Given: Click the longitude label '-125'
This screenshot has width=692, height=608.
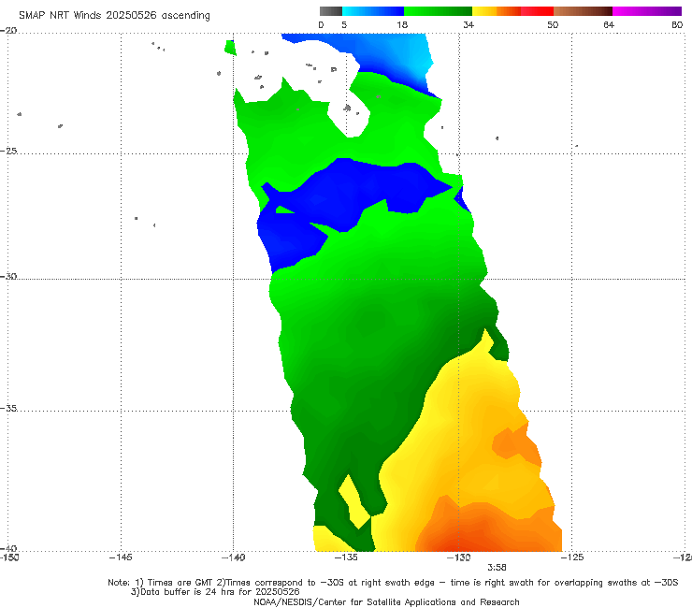Looking at the screenshot, I should point(572,557).
